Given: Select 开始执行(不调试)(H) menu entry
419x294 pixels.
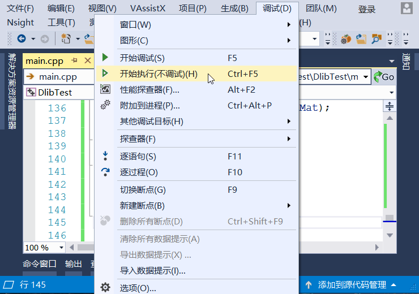Looking at the screenshot, I should tap(196, 73).
